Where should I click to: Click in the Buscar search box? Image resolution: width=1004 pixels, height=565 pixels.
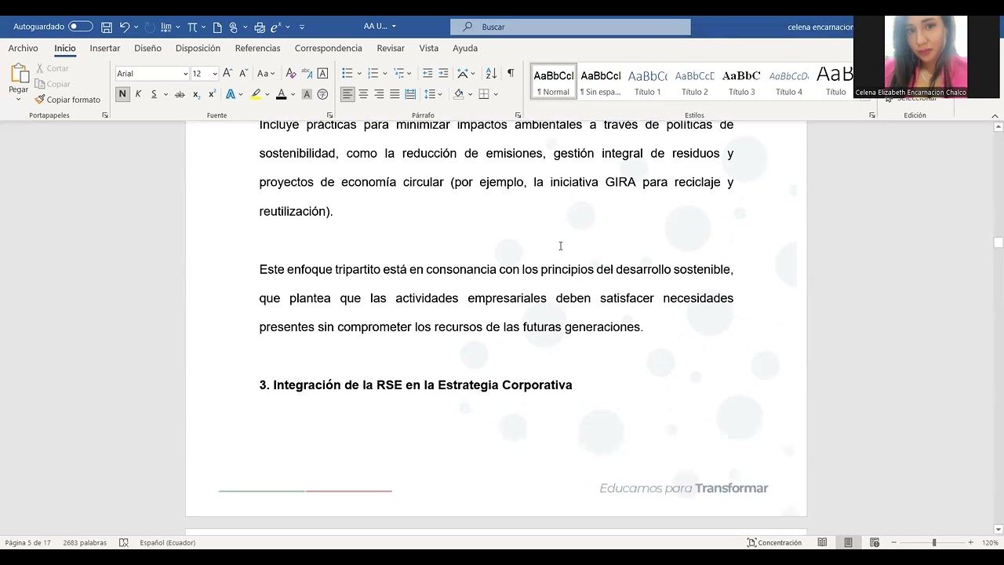pos(570,27)
